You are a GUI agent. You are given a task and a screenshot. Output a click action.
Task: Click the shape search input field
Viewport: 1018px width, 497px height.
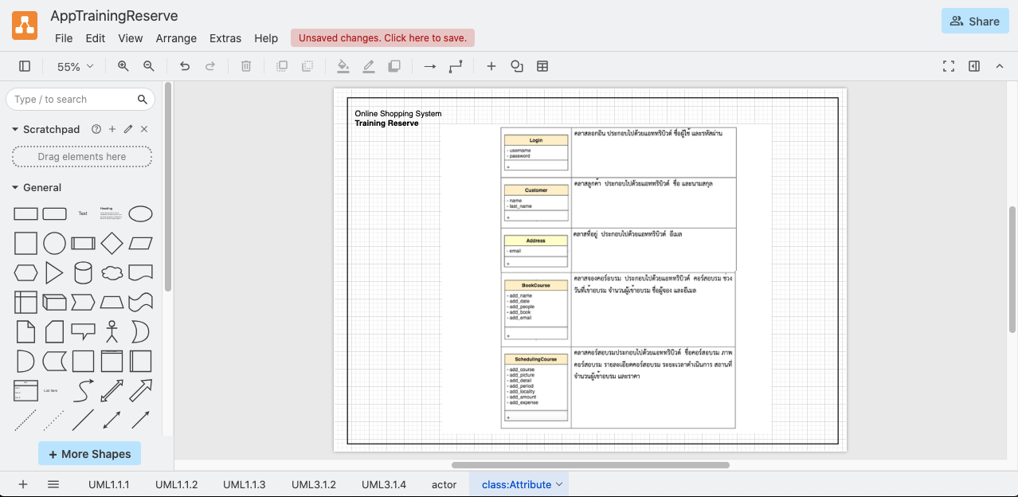pyautogui.click(x=72, y=100)
